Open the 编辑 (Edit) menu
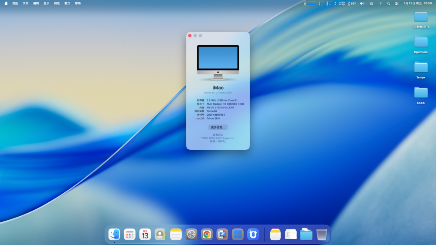 [x=36, y=3]
